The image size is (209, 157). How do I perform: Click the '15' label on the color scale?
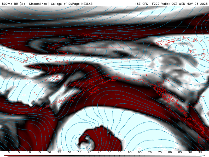[39, 152]
